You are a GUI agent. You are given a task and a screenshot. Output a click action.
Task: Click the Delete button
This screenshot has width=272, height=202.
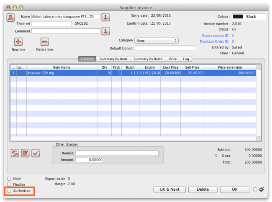click(203, 189)
